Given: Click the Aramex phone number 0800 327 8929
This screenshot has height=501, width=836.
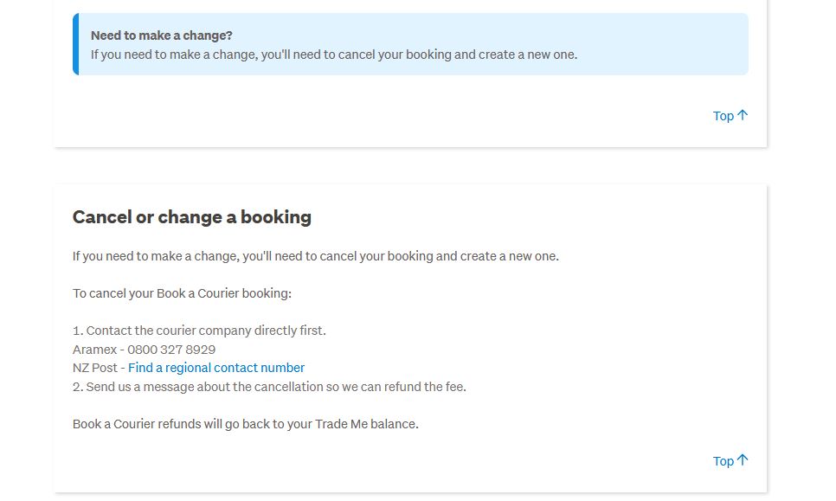Looking at the screenshot, I should (x=171, y=350).
